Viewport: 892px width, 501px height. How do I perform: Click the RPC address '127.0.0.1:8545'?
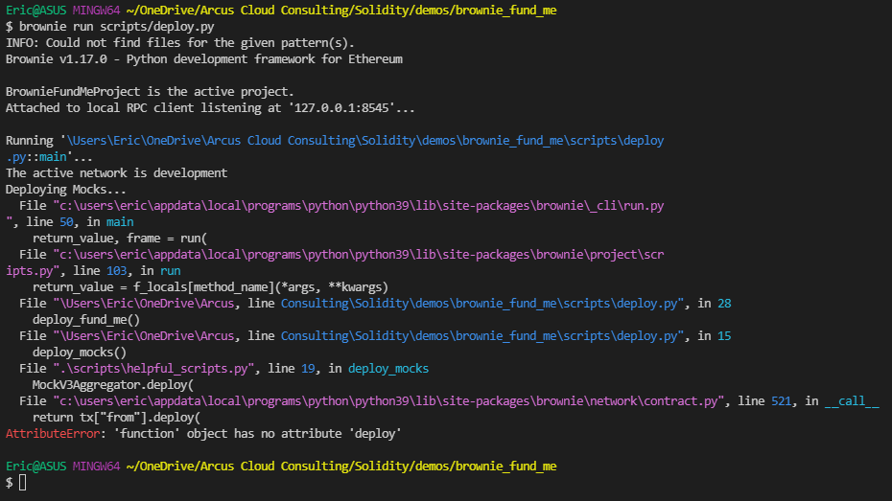(341, 108)
